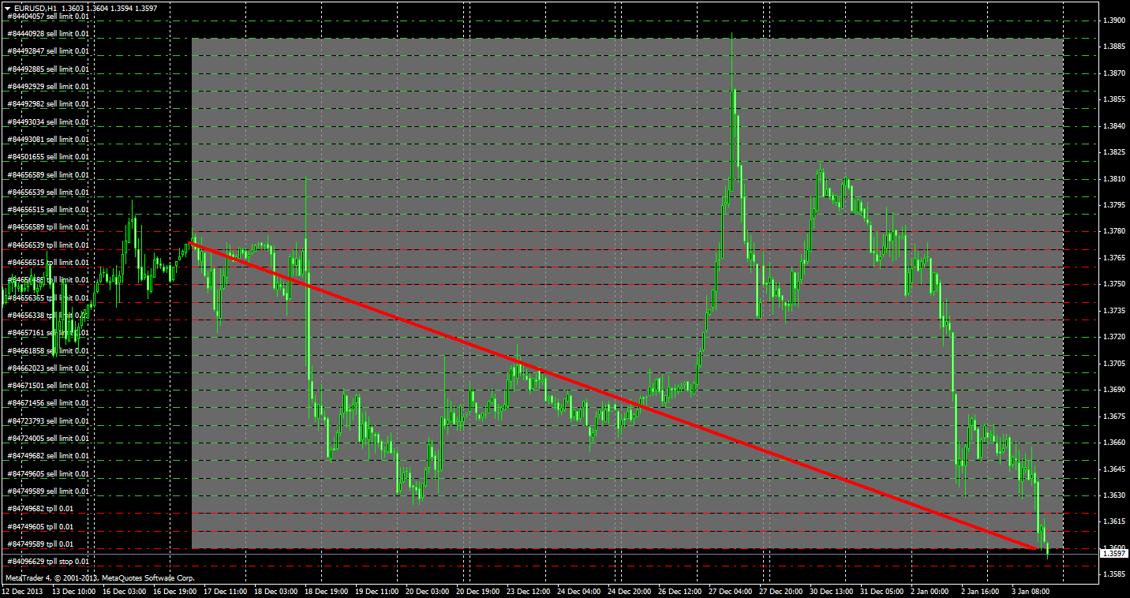Image resolution: width=1130 pixels, height=598 pixels.
Task: Click price scale value 1.3795
Action: pyautogui.click(x=1114, y=205)
